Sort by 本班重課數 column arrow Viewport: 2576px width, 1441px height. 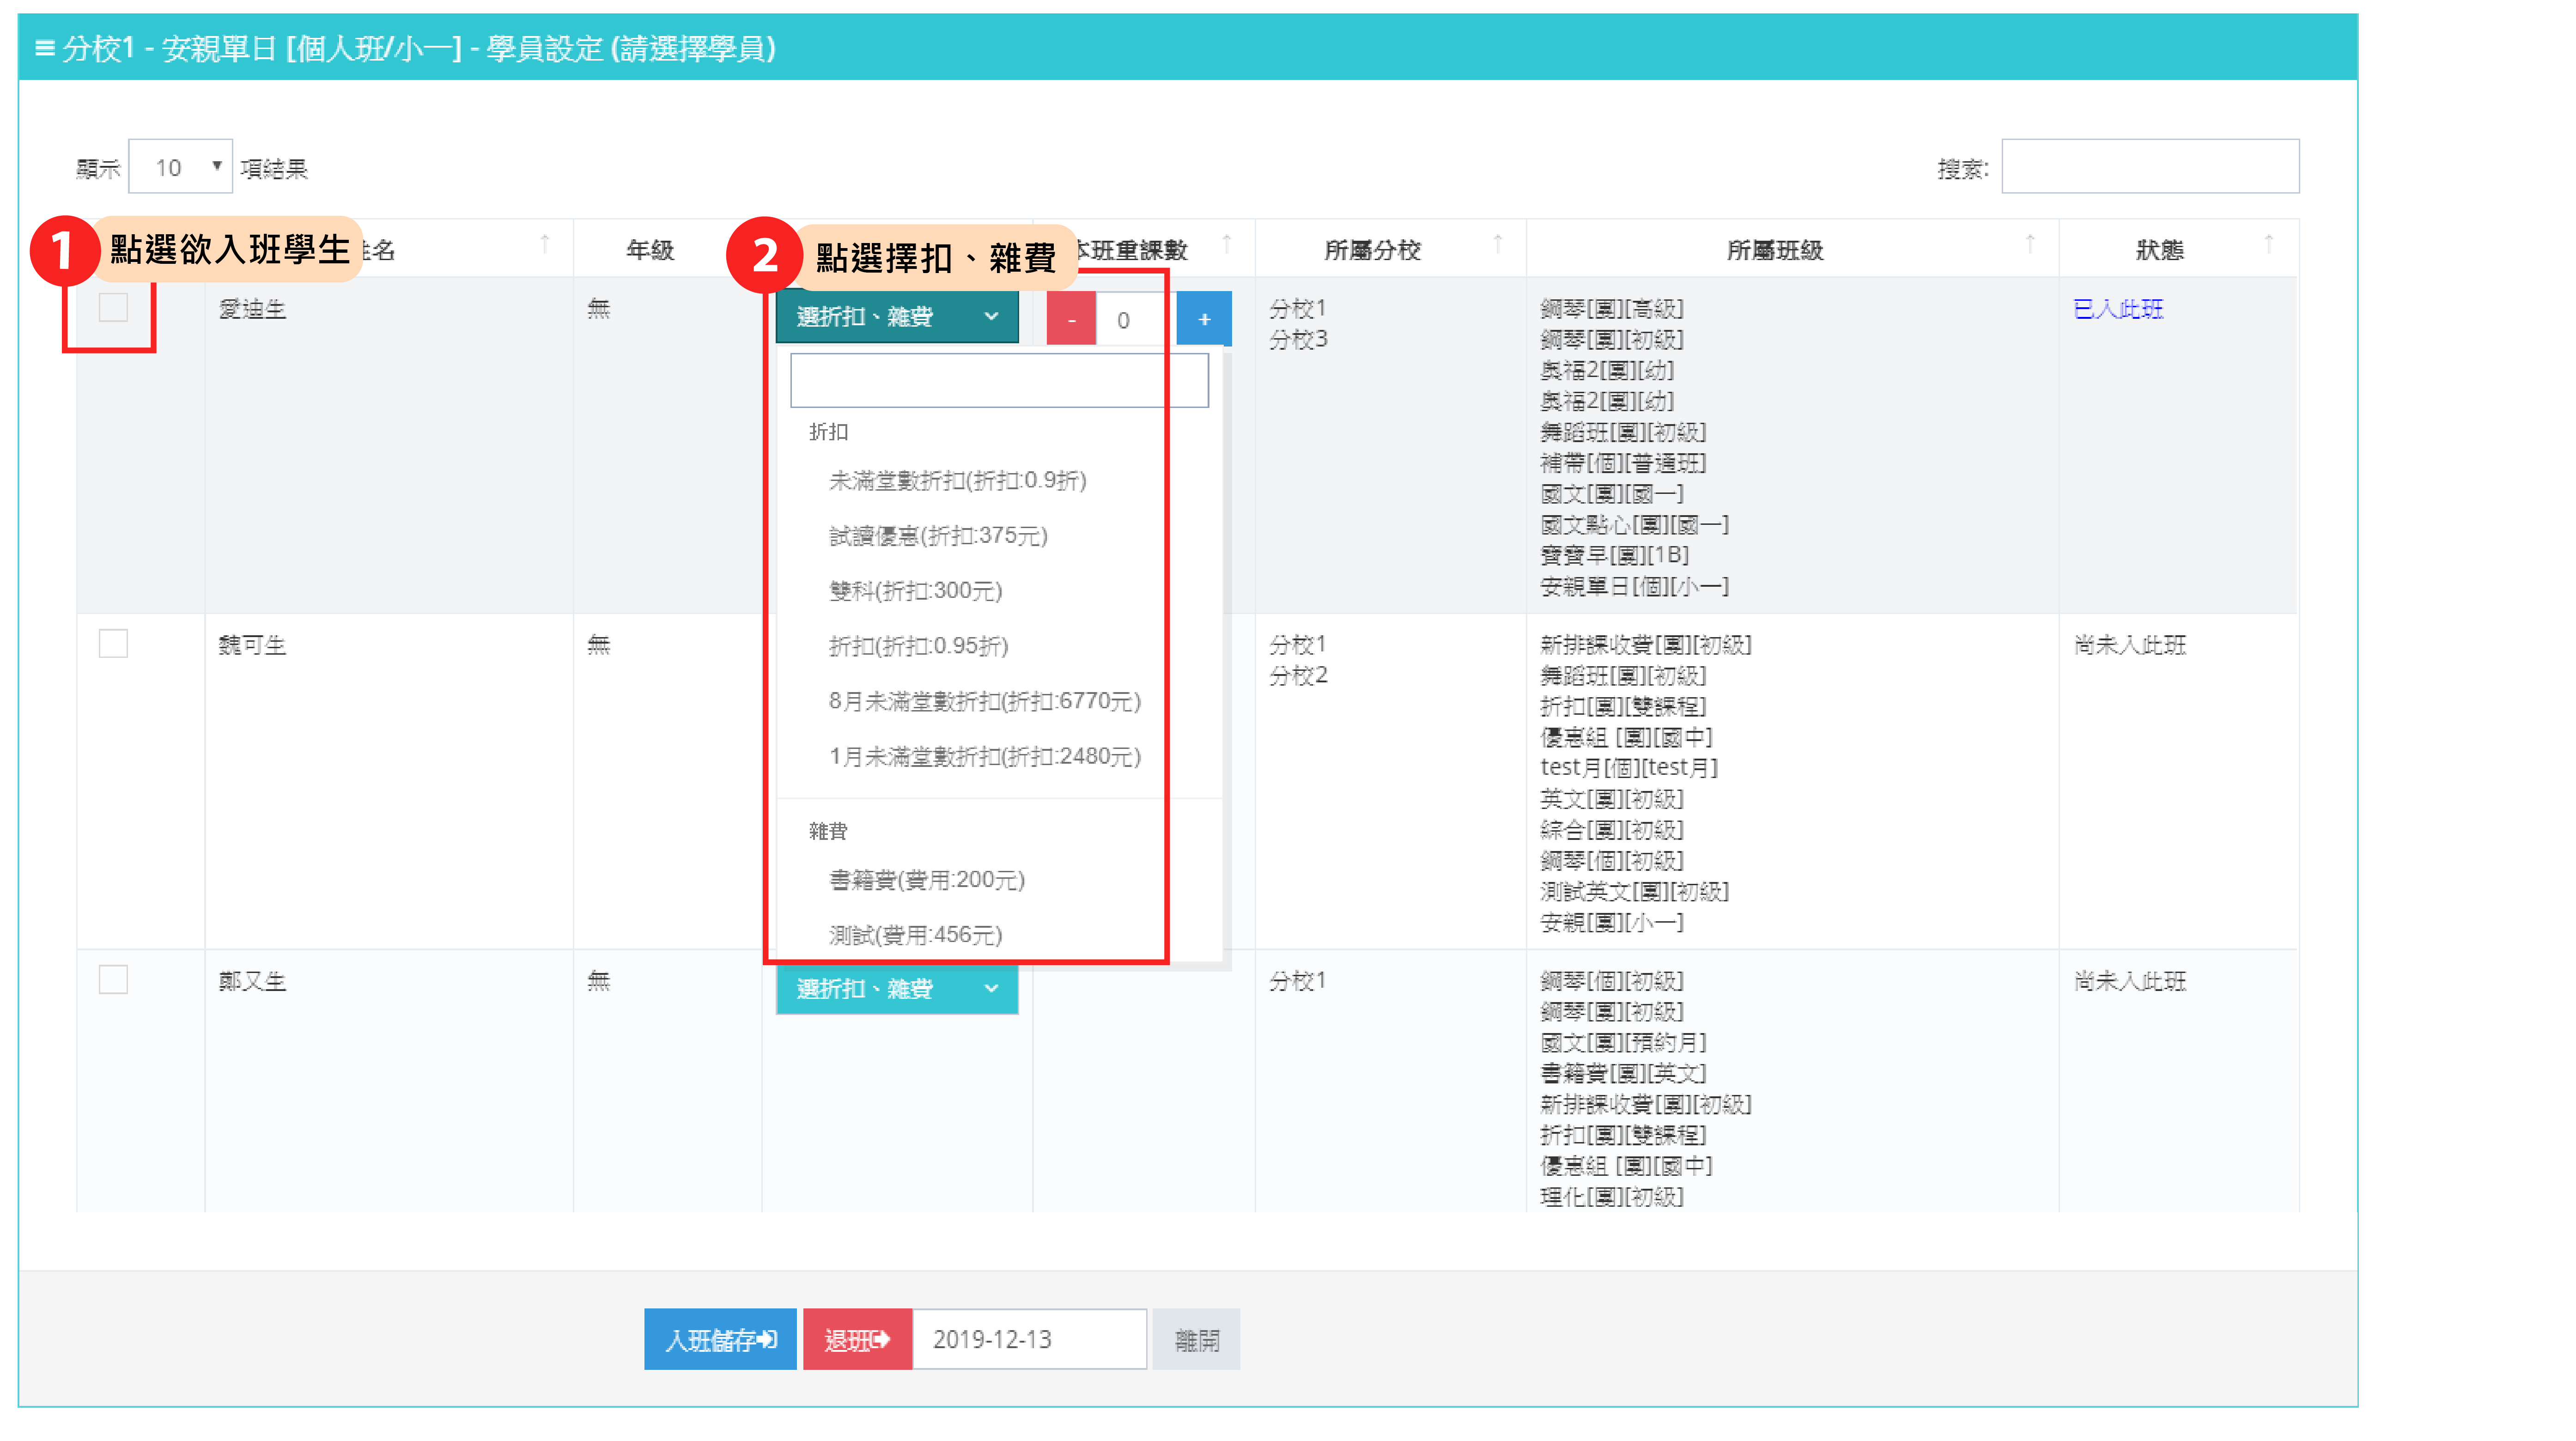click(1226, 244)
